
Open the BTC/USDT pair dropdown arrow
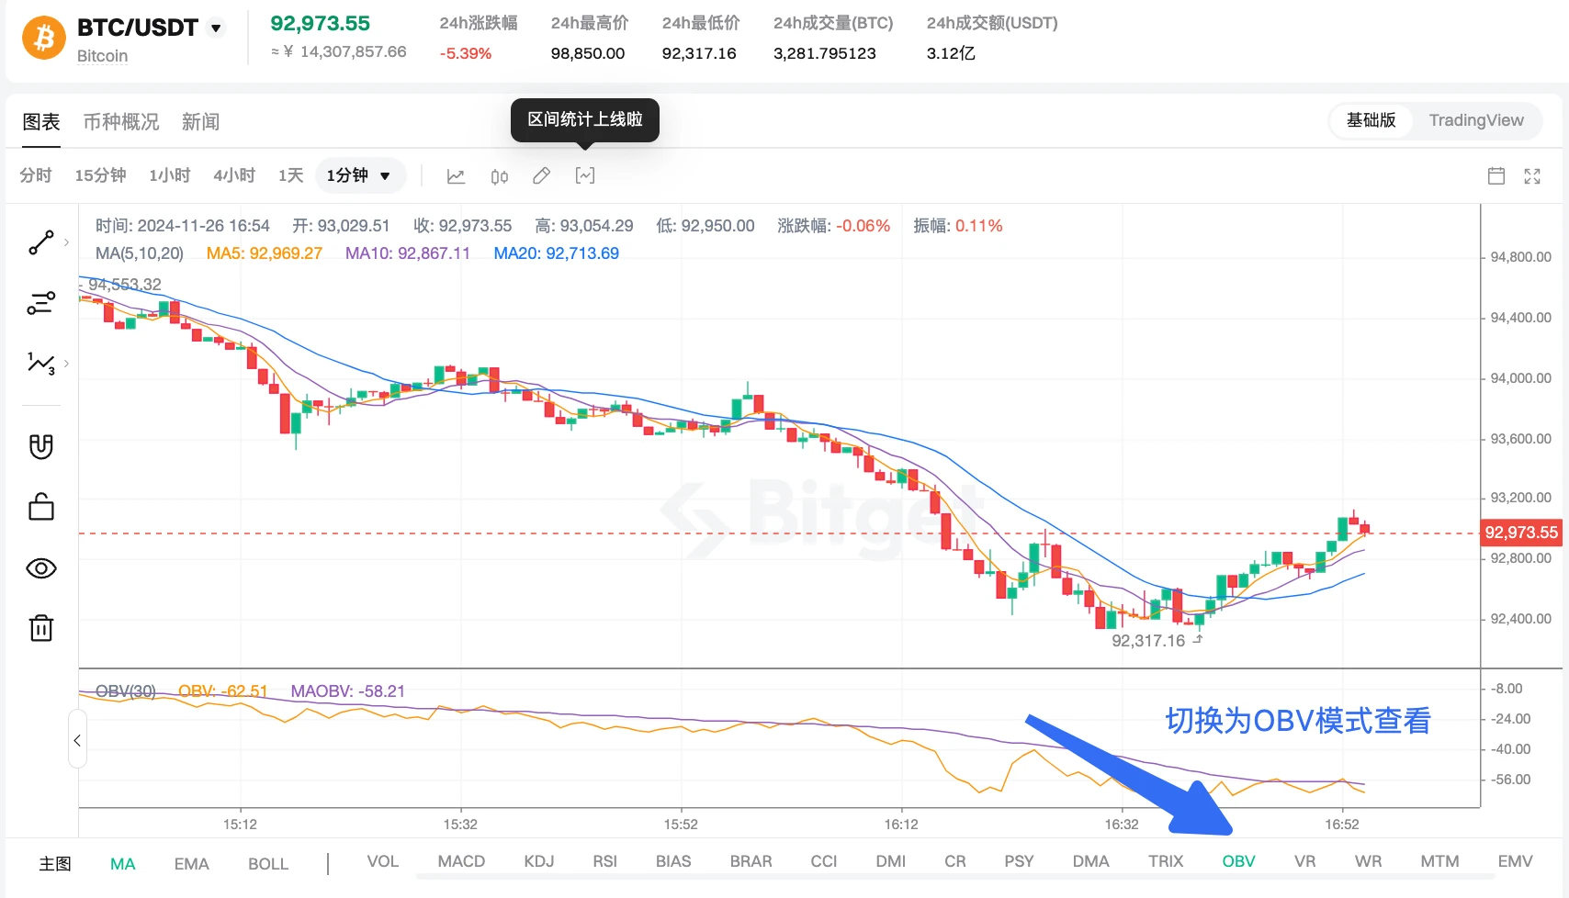coord(216,28)
